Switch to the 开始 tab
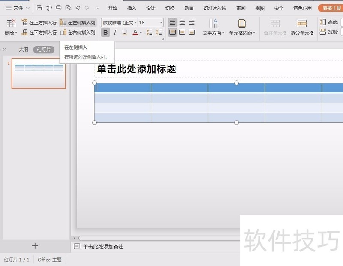The width and height of the screenshot is (343, 266). (113, 8)
